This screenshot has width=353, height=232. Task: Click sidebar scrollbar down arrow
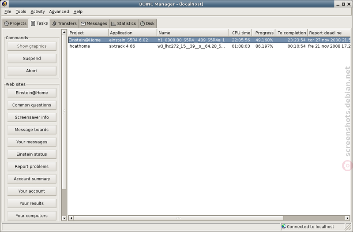[x=64, y=218]
